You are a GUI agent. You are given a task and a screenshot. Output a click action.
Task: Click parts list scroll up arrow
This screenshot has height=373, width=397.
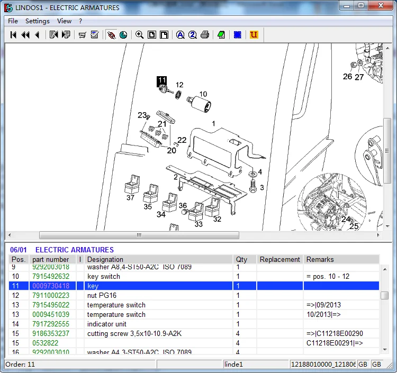[385, 269]
